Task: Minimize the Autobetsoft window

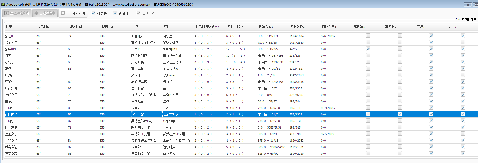Action: 468,5
